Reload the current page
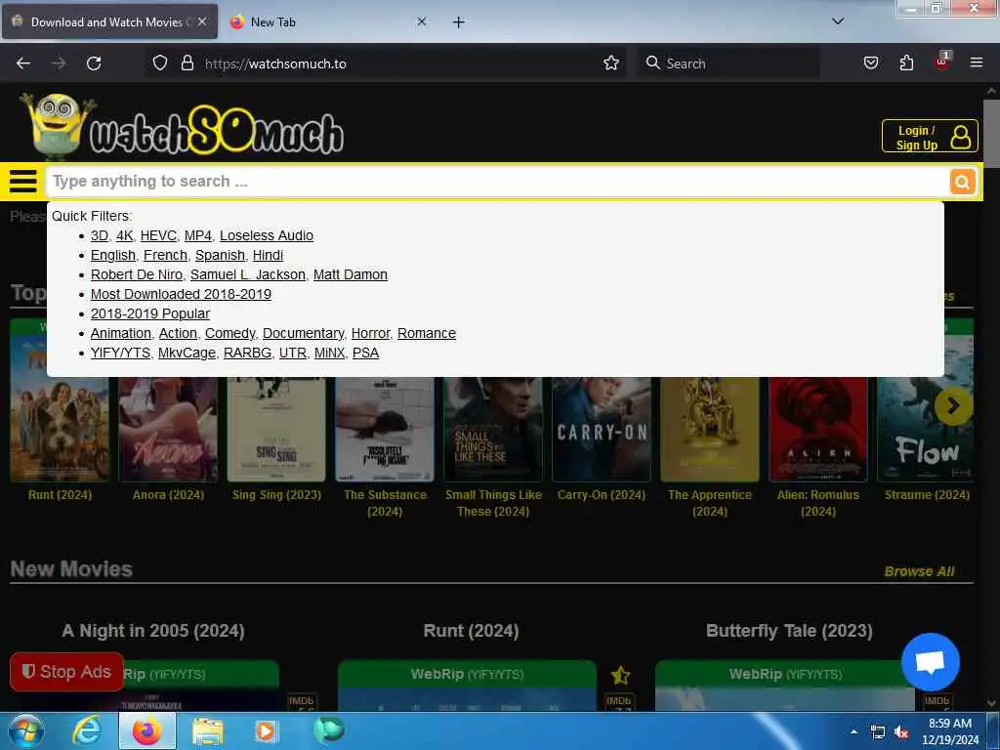1000x750 pixels. 94,63
